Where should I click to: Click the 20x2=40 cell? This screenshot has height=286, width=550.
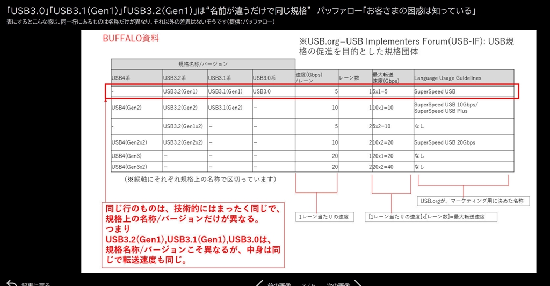pyautogui.click(x=393, y=167)
